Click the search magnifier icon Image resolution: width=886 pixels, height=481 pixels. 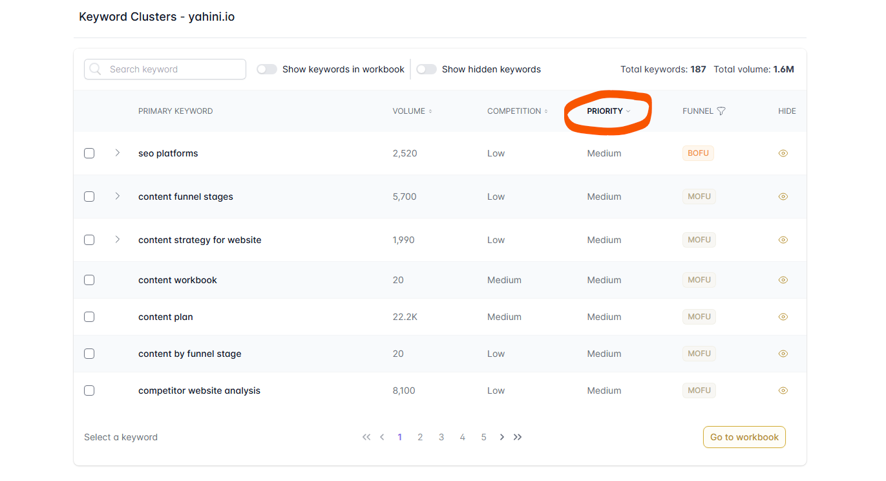coord(95,69)
